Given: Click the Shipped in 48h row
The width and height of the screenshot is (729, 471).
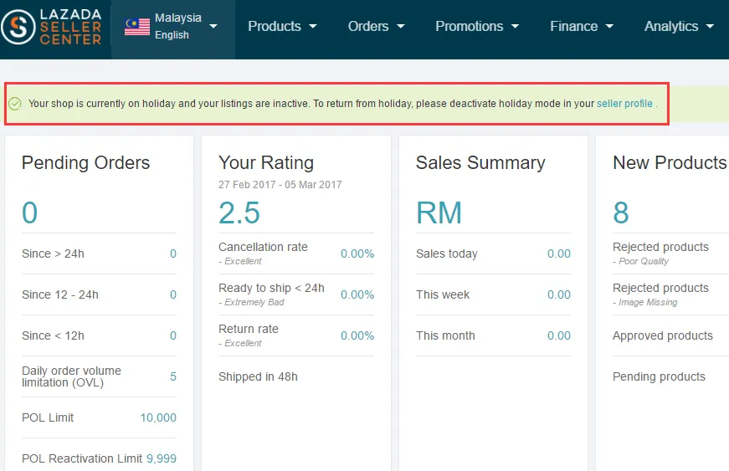Looking at the screenshot, I should pyautogui.click(x=296, y=376).
